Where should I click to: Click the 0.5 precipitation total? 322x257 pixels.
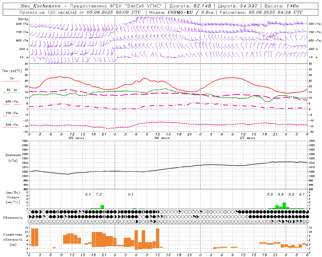click(x=291, y=195)
